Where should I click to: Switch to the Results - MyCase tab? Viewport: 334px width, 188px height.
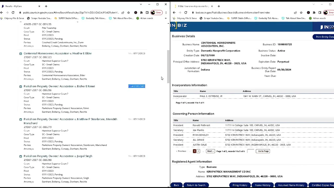click(18, 6)
